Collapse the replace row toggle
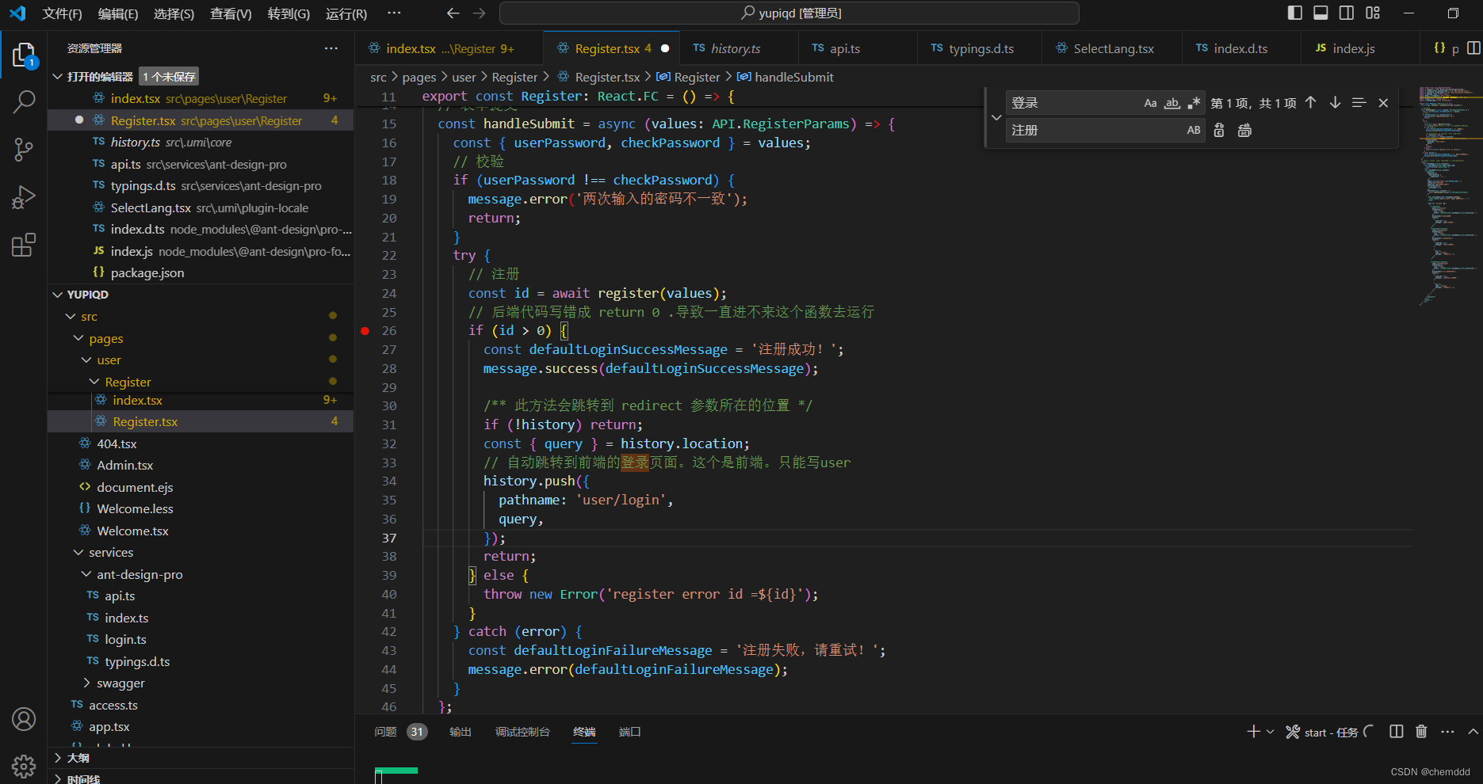The image size is (1483, 784). tap(996, 117)
